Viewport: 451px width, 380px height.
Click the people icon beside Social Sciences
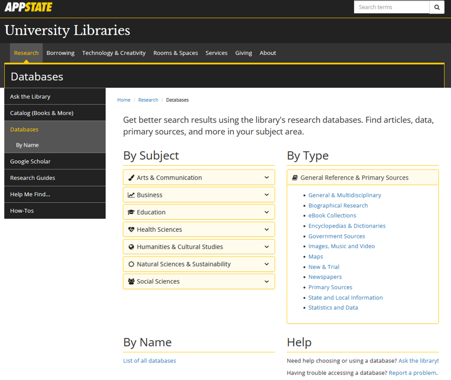(131, 282)
